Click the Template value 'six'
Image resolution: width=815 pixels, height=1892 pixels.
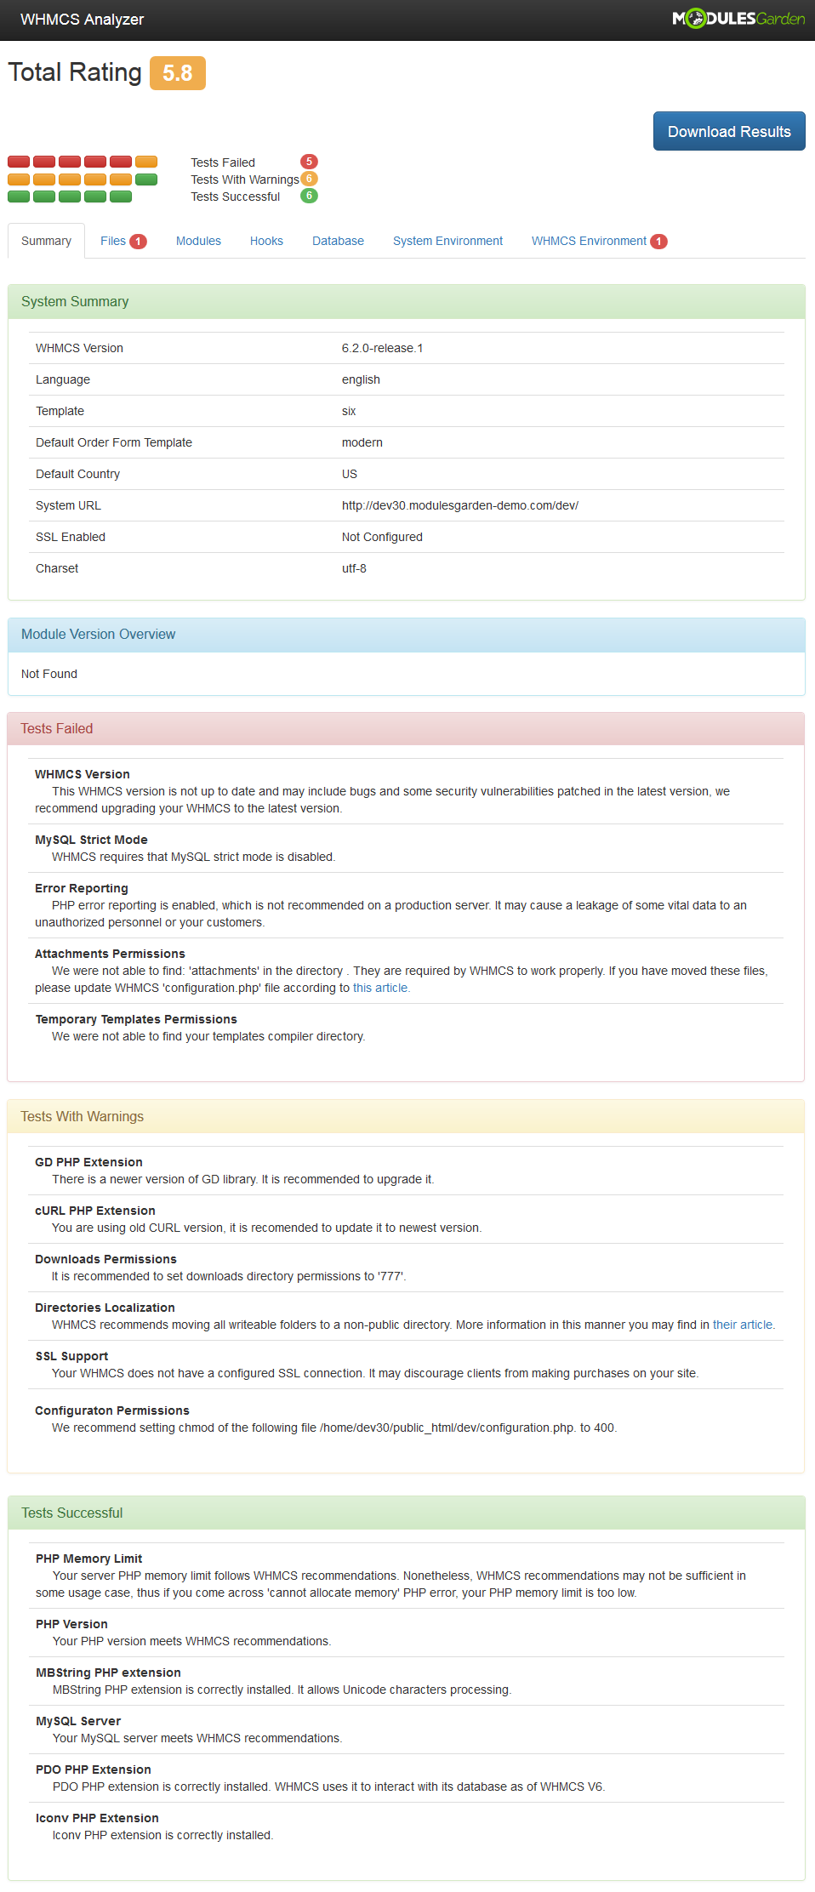point(349,411)
